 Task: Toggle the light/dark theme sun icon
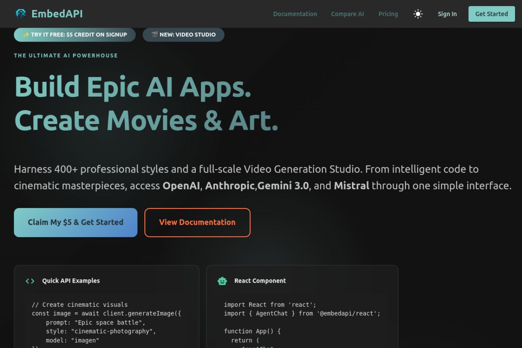click(x=418, y=14)
